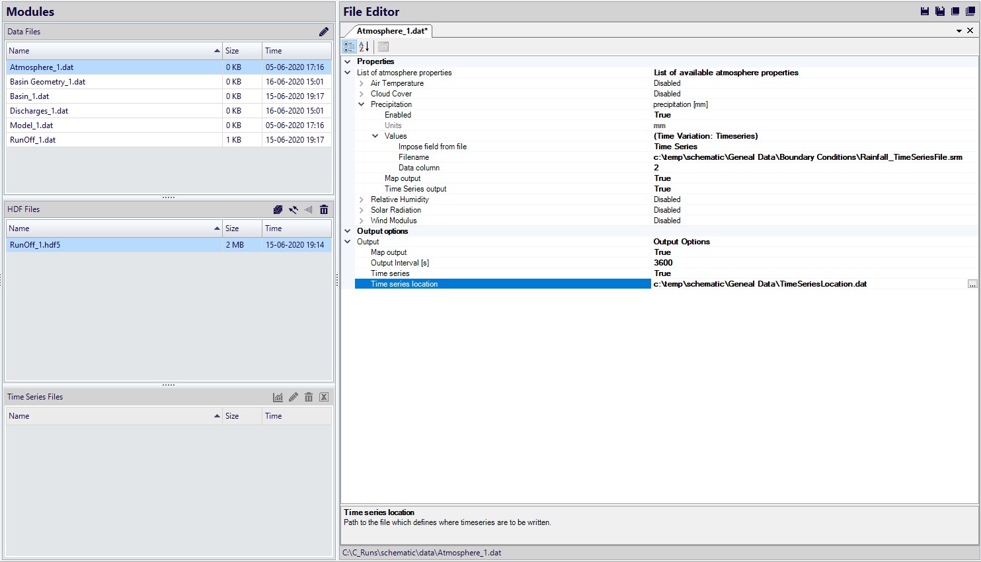Collapse the Output node
The width and height of the screenshot is (981, 562).
(x=348, y=242)
